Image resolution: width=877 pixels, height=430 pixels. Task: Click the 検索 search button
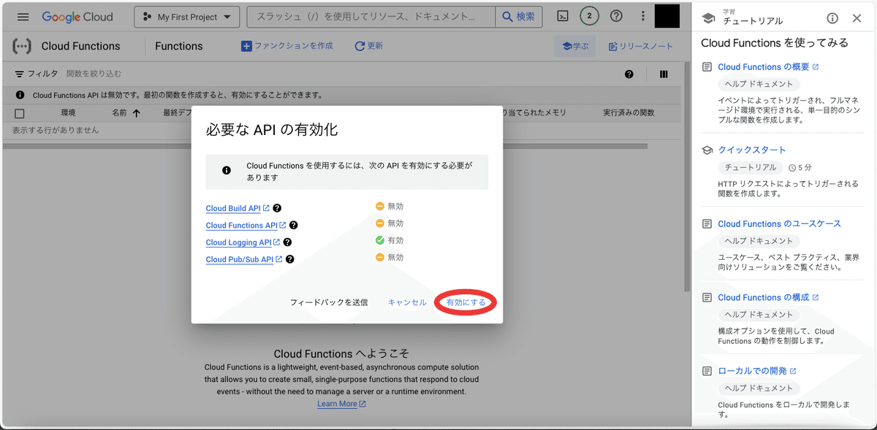519,17
